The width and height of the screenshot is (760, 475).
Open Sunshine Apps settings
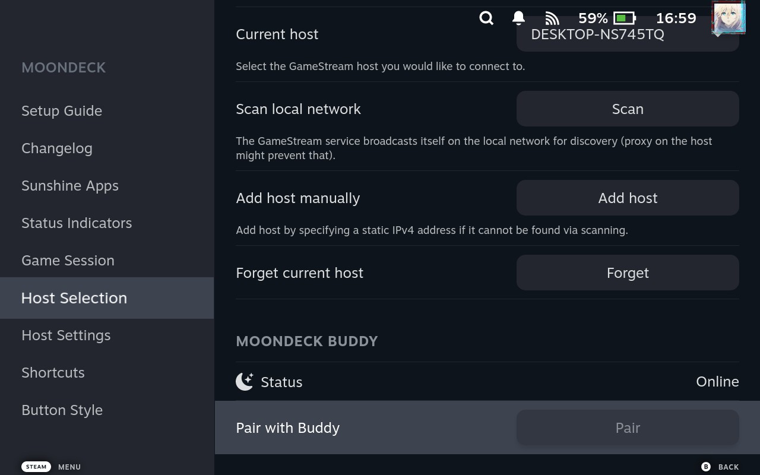[x=70, y=186]
